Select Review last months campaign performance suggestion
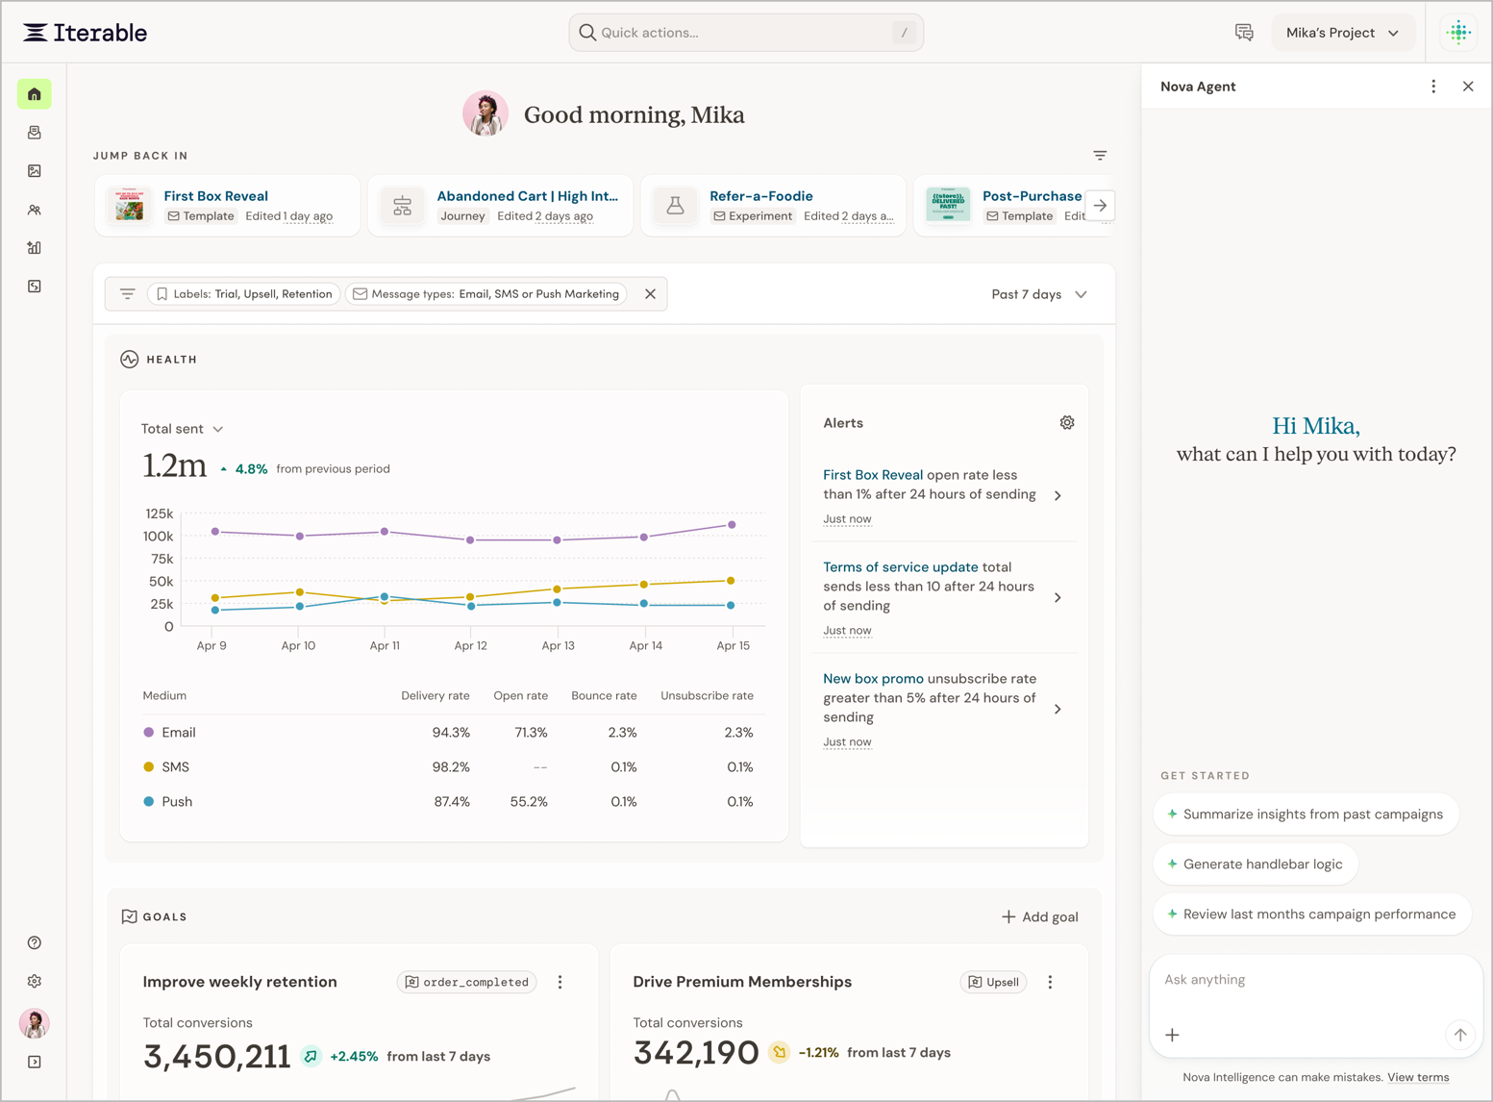This screenshot has height=1102, width=1493. [1312, 914]
